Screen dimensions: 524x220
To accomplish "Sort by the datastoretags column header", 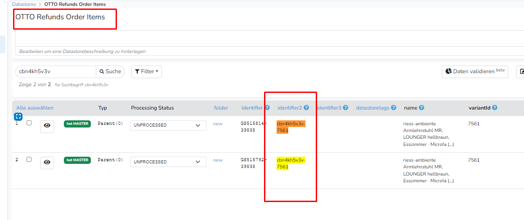I will click(372, 108).
